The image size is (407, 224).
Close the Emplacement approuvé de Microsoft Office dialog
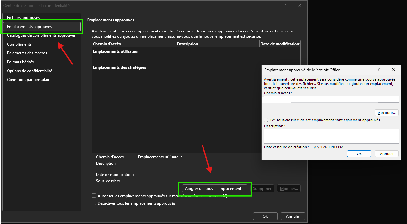tap(394, 70)
